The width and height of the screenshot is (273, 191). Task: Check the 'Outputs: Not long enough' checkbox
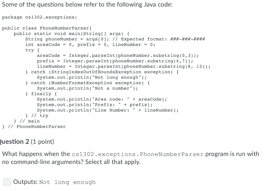pos(7,182)
